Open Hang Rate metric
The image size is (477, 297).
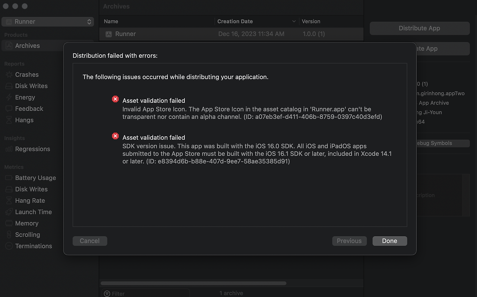30,201
